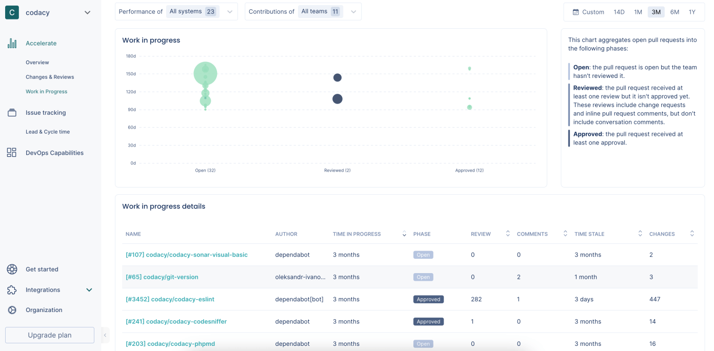Click the largest green bubble in Open
Image resolution: width=714 pixels, height=351 pixels.
(x=205, y=74)
